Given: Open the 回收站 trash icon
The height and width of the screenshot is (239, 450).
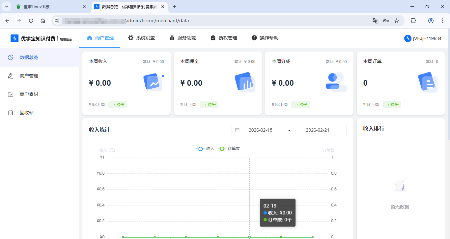Looking at the screenshot, I should pos(11,112).
